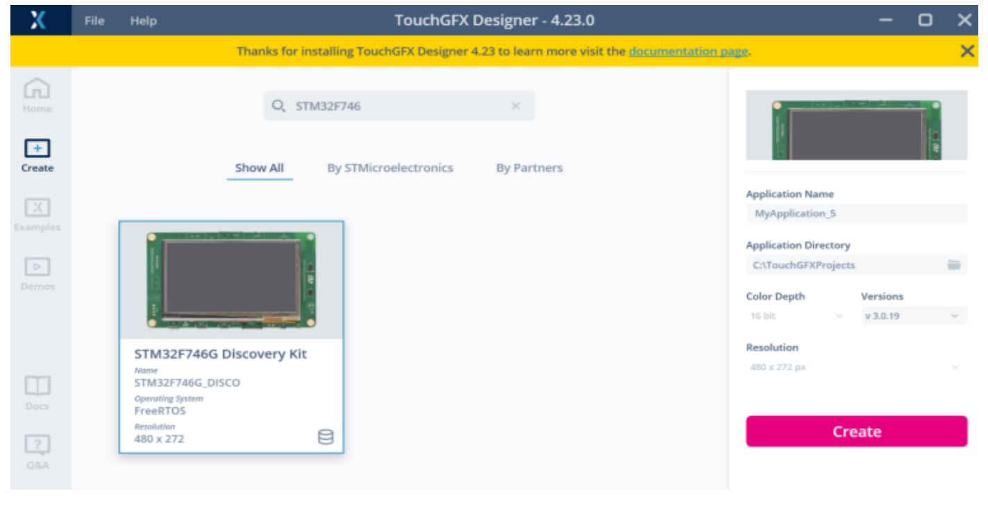Image resolution: width=988 pixels, height=505 pixels.
Task: Click the pink Create button
Action: point(856,431)
